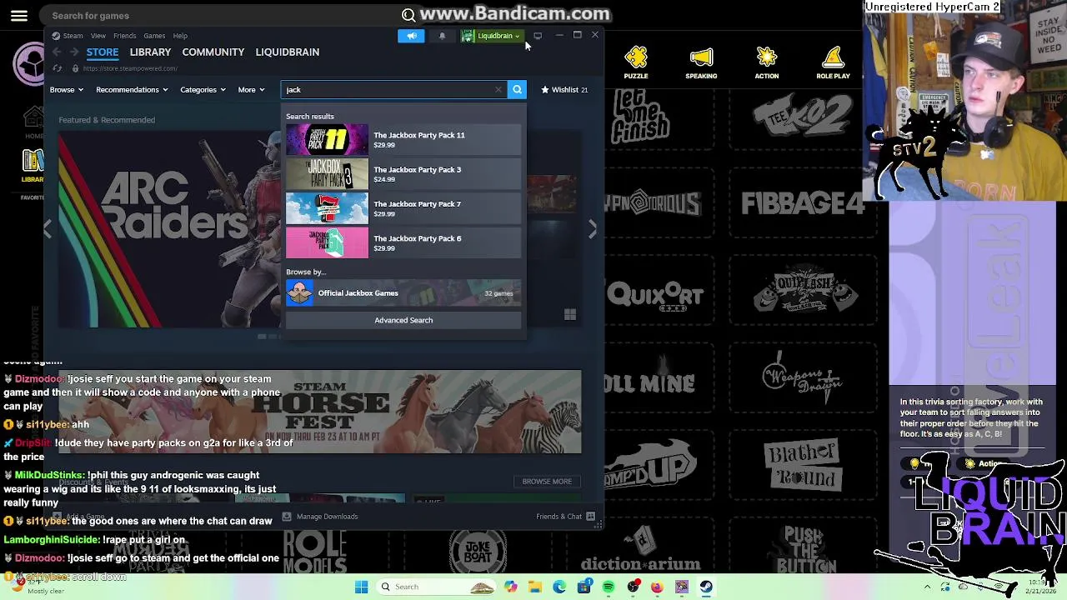Screen dimensions: 1067x600
Task: Expand the Recommendations dropdown
Action: point(132,89)
